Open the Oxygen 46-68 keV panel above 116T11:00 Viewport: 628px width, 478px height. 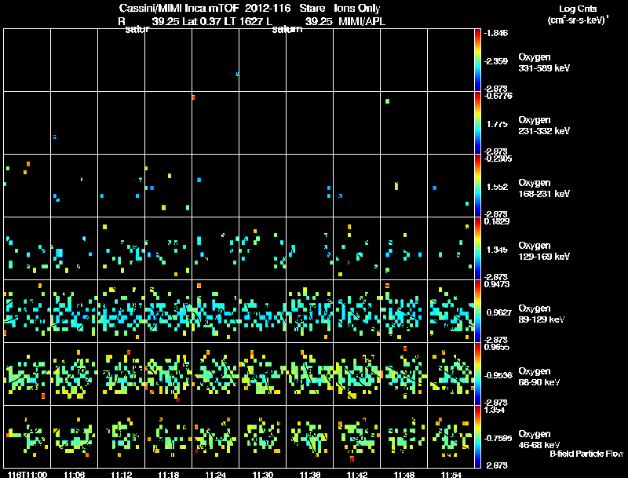tap(27, 436)
